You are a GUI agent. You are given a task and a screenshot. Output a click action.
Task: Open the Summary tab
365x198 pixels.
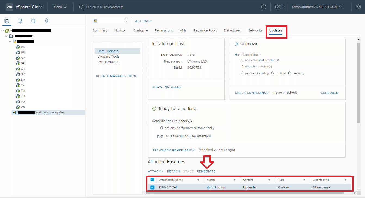point(100,31)
